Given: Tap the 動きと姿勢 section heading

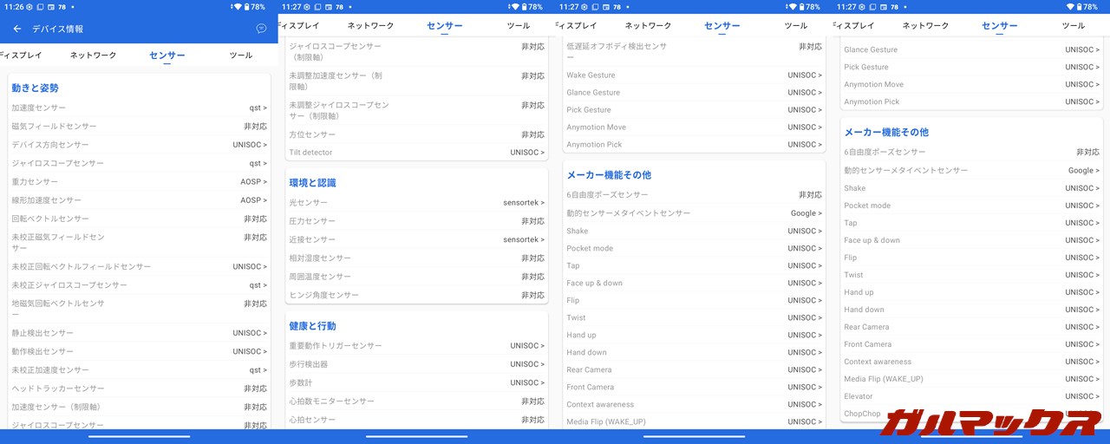Looking at the screenshot, I should [x=36, y=88].
